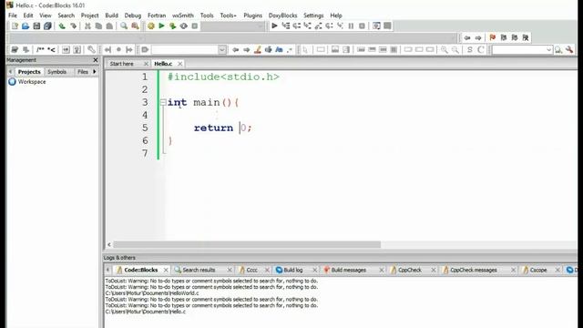Abort build with stop icon
Viewport: 583px width, 328px height.
pos(194,26)
